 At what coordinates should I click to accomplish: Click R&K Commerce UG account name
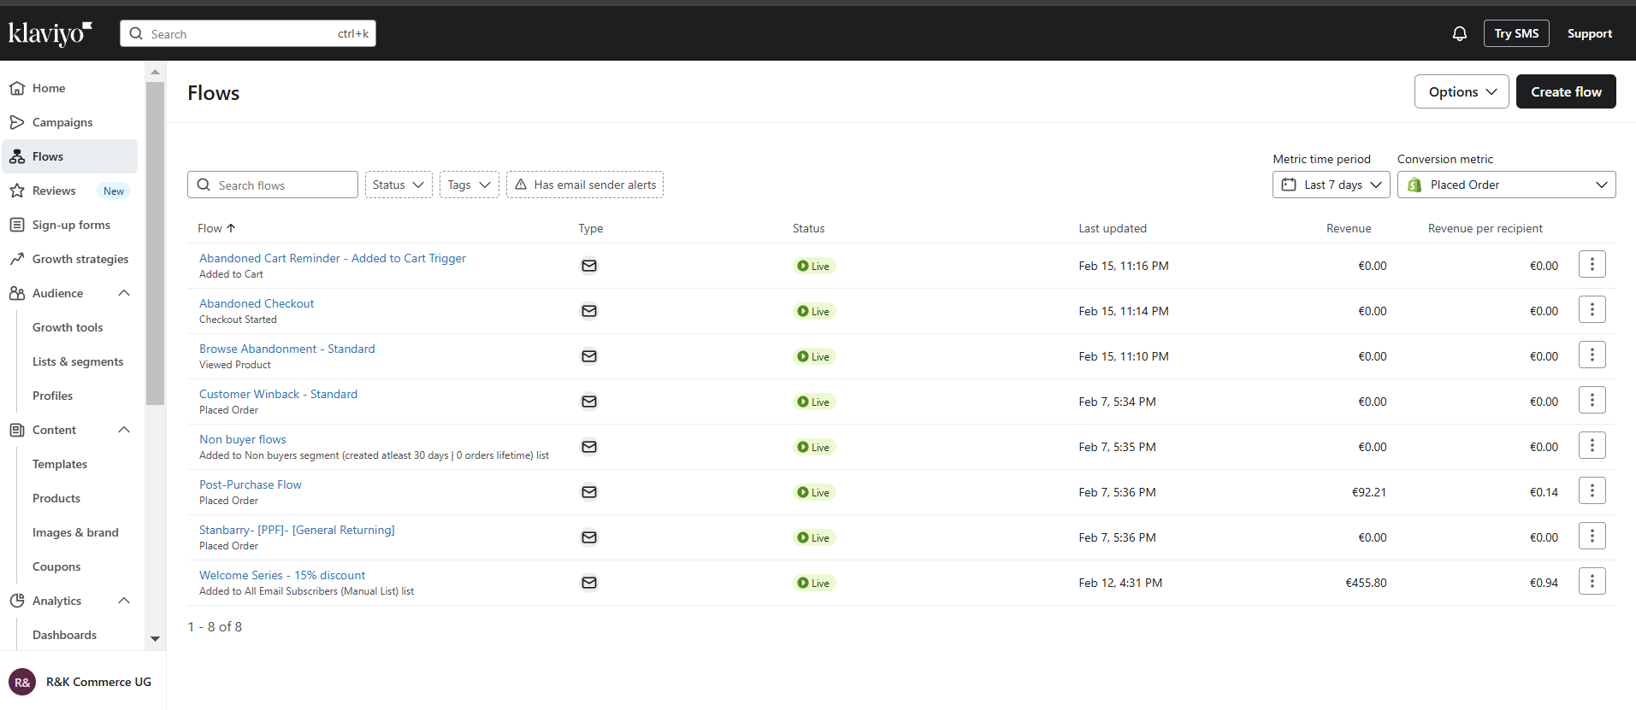98,682
